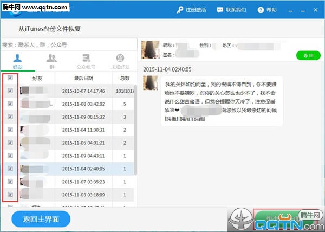The height and width of the screenshot is (232, 325).
Task: Click the 总数 column header
Action: [125, 78]
